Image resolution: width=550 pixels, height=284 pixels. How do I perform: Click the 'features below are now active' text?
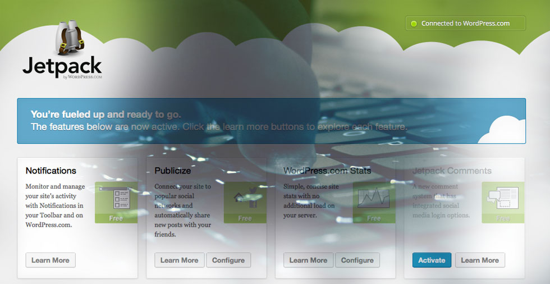[x=219, y=127]
